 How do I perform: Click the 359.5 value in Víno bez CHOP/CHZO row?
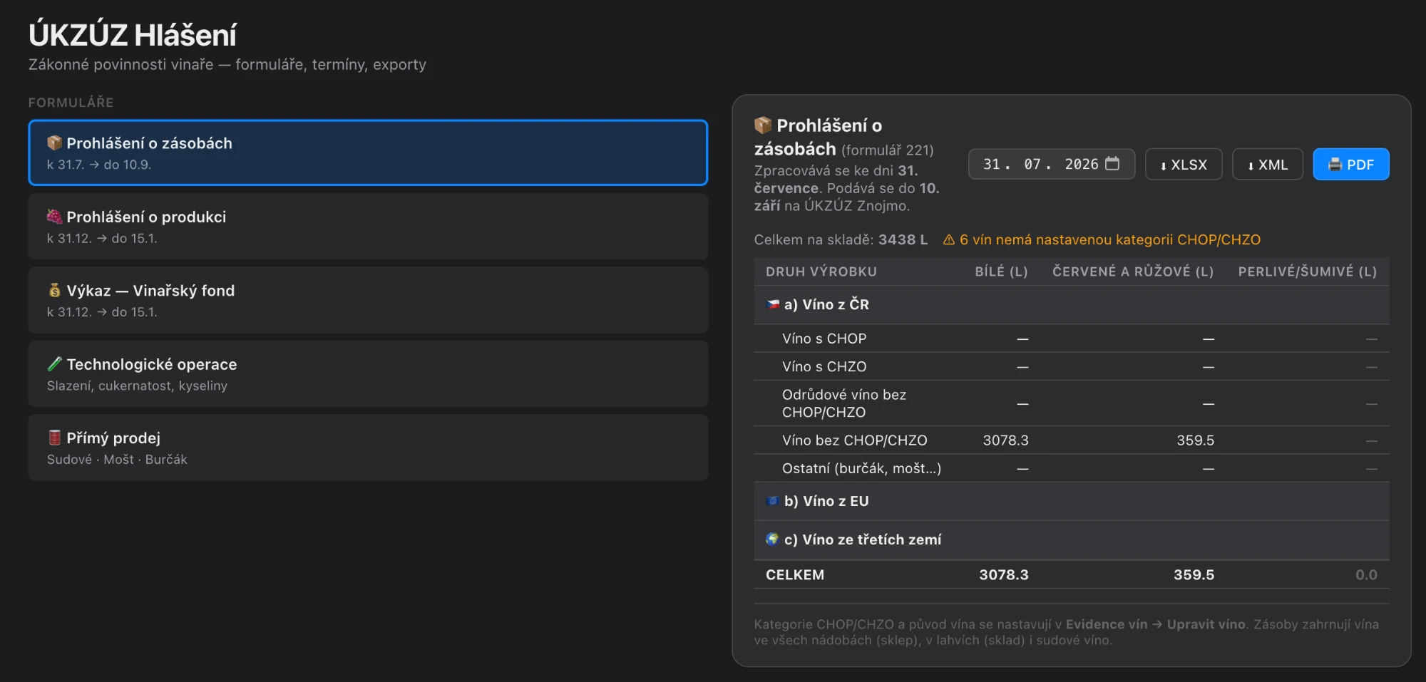click(1195, 440)
